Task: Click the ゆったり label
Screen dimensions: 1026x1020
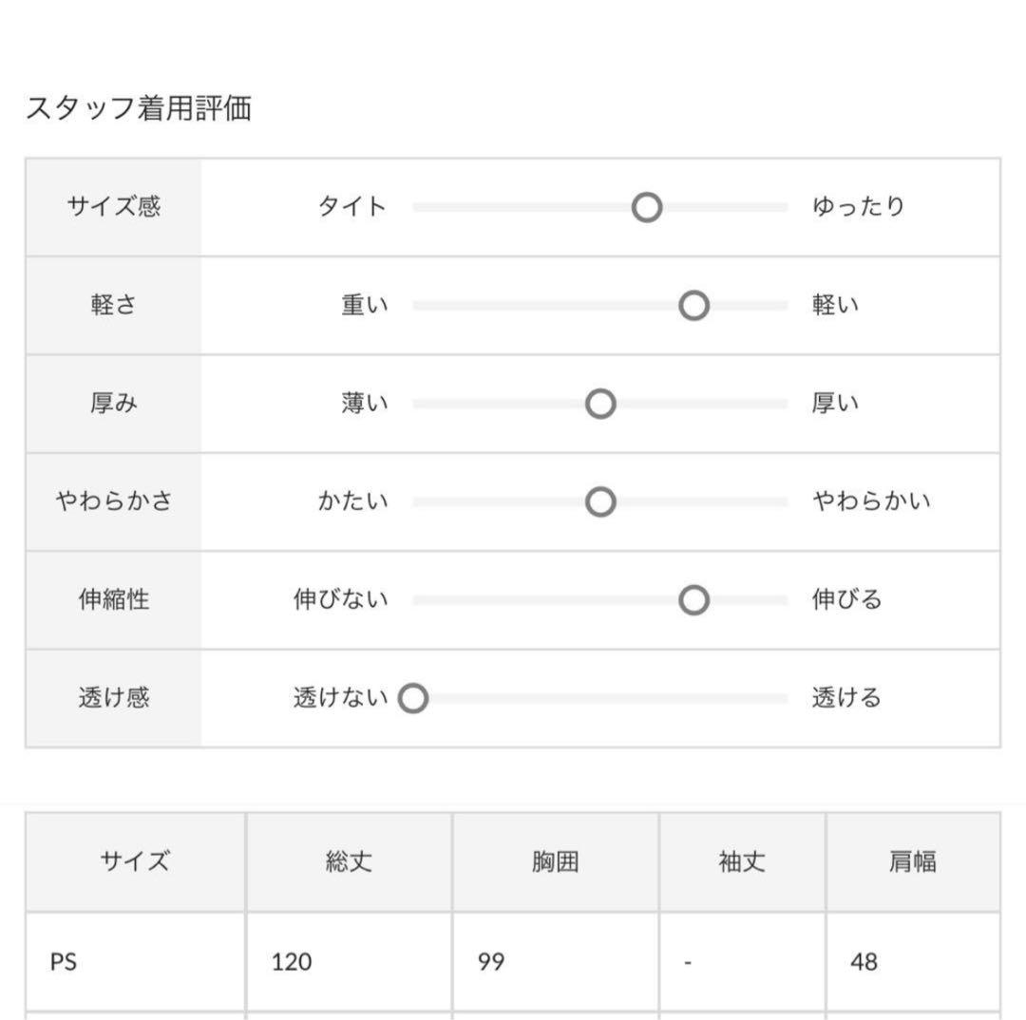Action: (x=859, y=207)
